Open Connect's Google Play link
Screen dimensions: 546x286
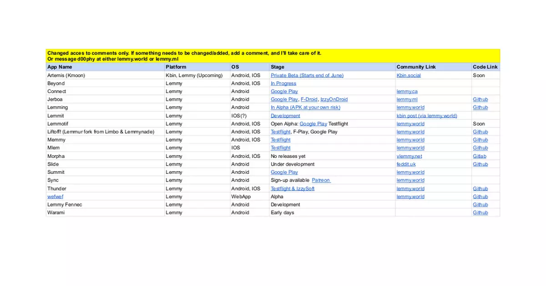tap(284, 91)
